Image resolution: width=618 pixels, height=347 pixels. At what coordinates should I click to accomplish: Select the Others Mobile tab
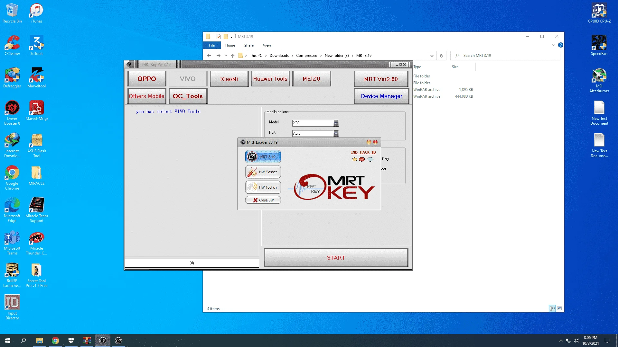point(147,96)
